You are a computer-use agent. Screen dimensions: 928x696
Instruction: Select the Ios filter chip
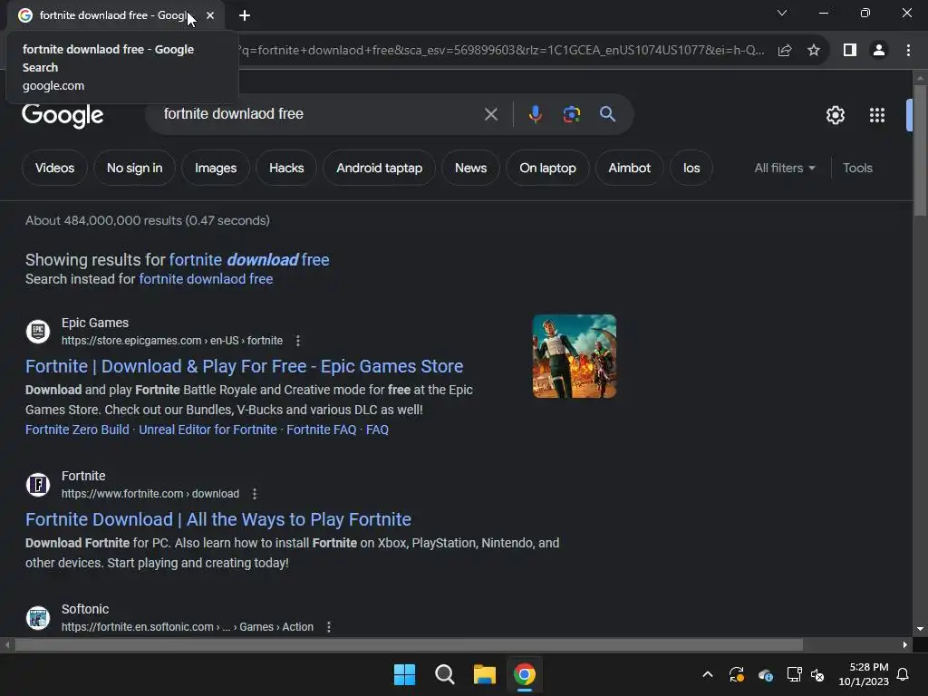point(691,168)
